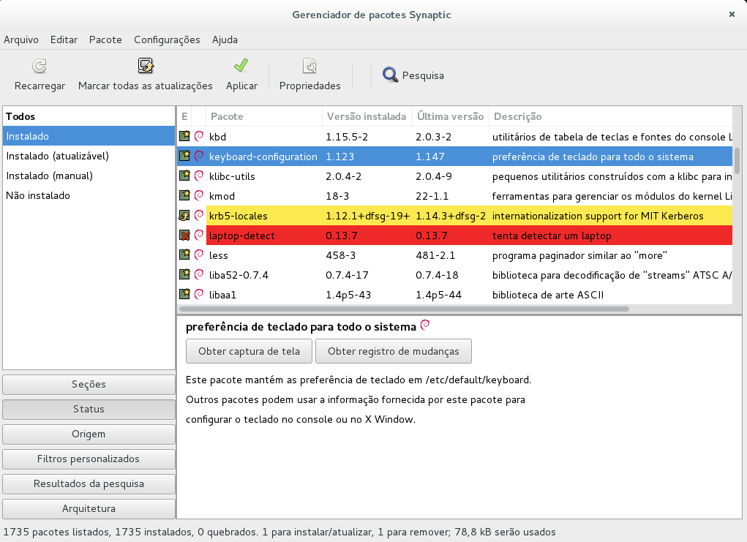
Task: Click Obter captura de tela button
Action: pyautogui.click(x=249, y=351)
